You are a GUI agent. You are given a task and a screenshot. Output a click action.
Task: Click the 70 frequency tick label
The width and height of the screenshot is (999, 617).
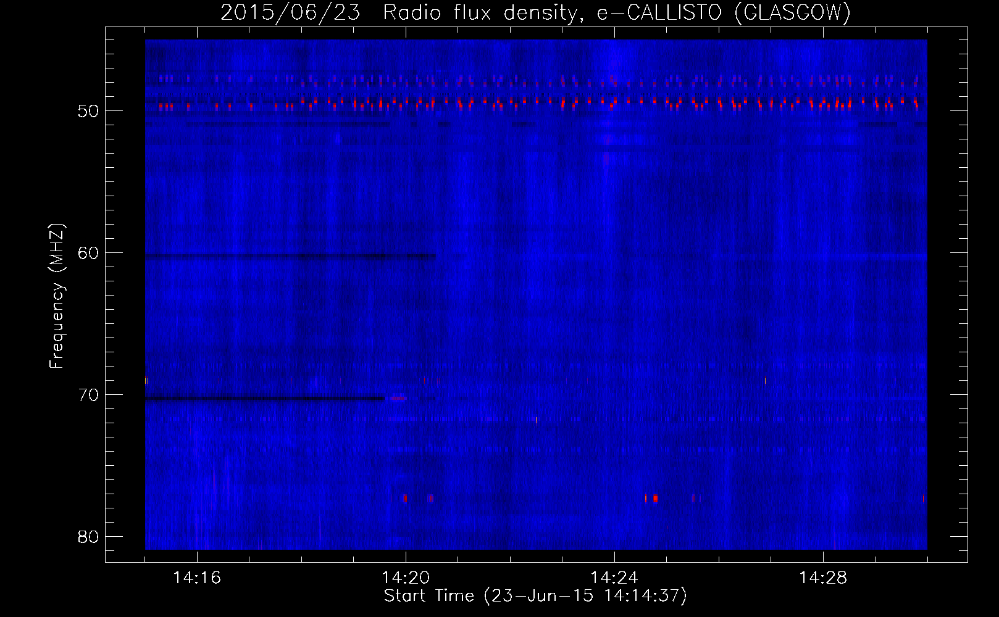pos(88,395)
